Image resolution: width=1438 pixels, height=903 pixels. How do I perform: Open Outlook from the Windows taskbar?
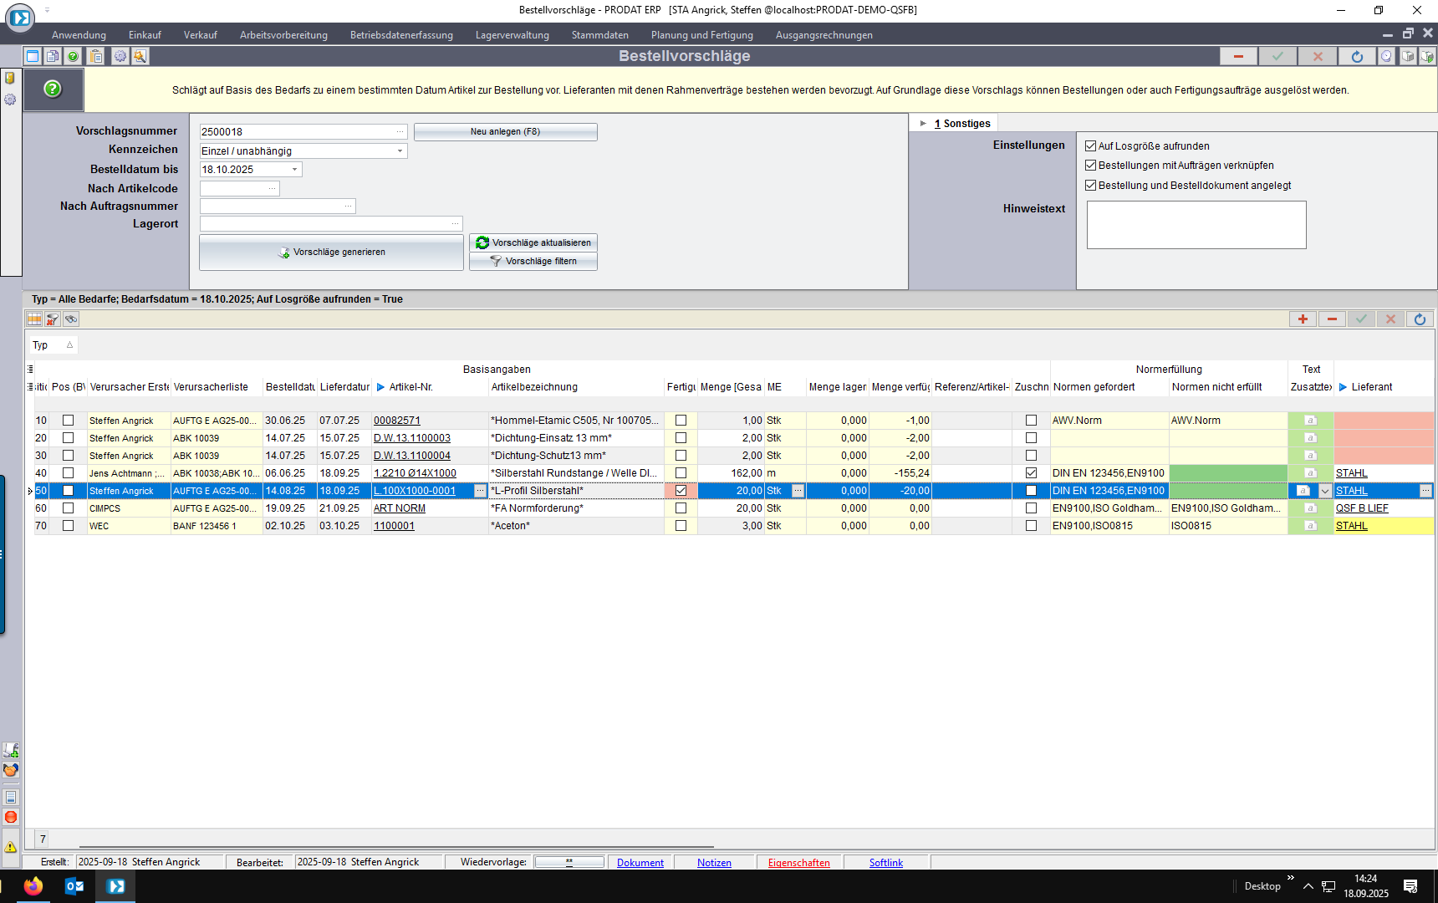click(x=74, y=886)
